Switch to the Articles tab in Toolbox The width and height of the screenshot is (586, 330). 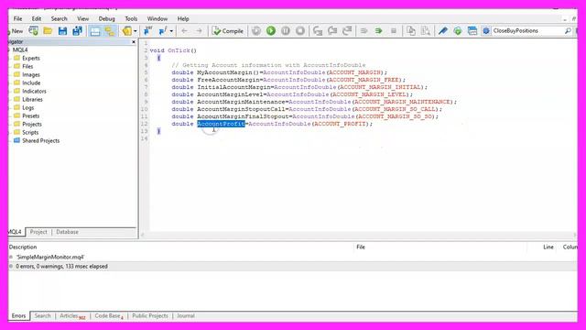pyautogui.click(x=71, y=316)
